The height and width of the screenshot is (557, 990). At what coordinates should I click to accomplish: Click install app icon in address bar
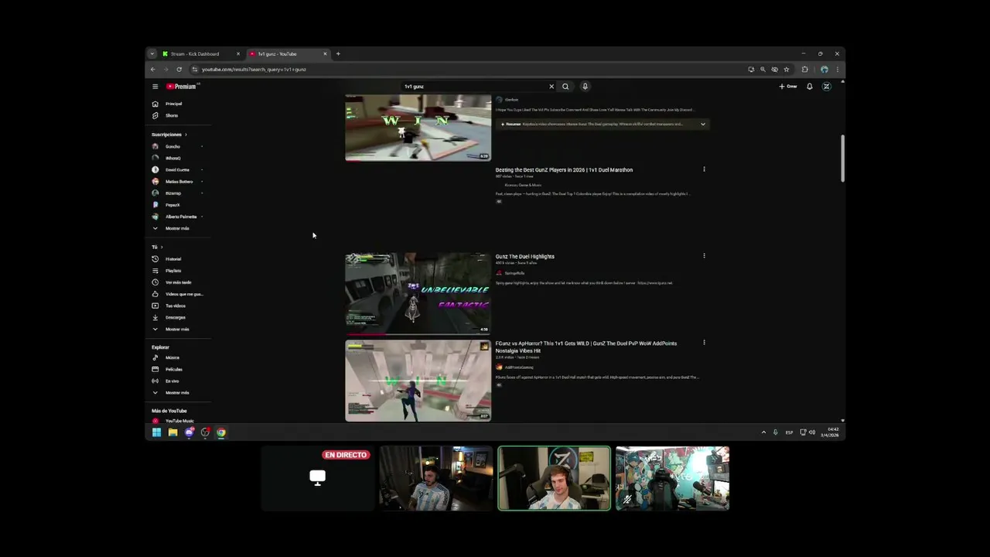coord(751,70)
